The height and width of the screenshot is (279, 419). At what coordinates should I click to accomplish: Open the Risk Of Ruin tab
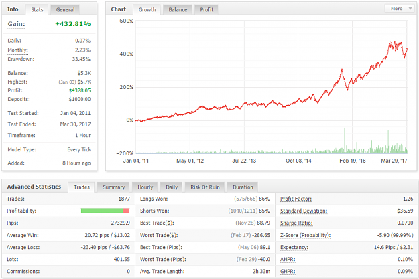(x=205, y=187)
